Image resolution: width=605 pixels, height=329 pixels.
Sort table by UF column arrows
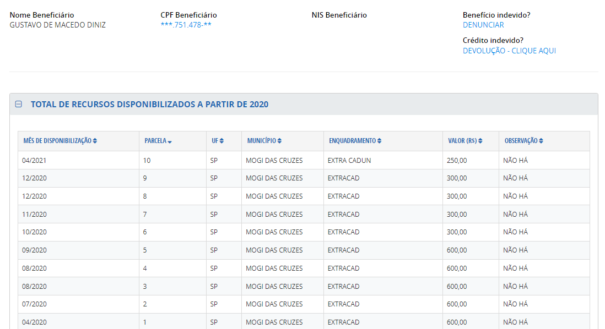coord(222,141)
